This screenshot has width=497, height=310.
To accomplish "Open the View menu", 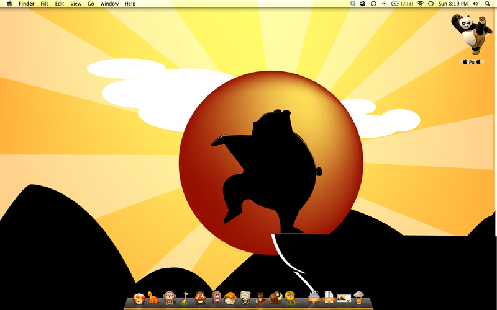I will coord(76,4).
